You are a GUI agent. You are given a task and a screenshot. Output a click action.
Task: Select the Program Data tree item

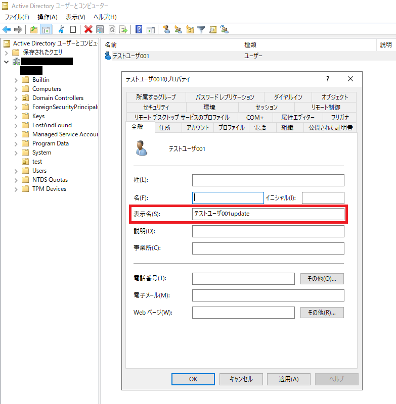coord(51,143)
